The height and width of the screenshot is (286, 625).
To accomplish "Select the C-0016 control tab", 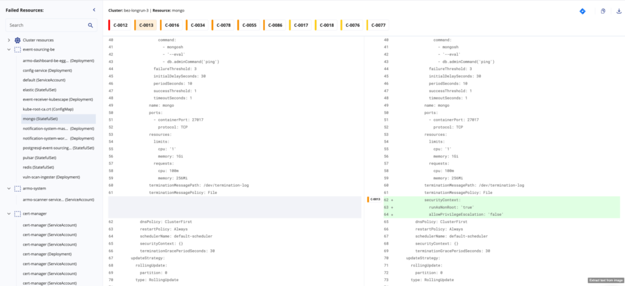I will tap(172, 25).
